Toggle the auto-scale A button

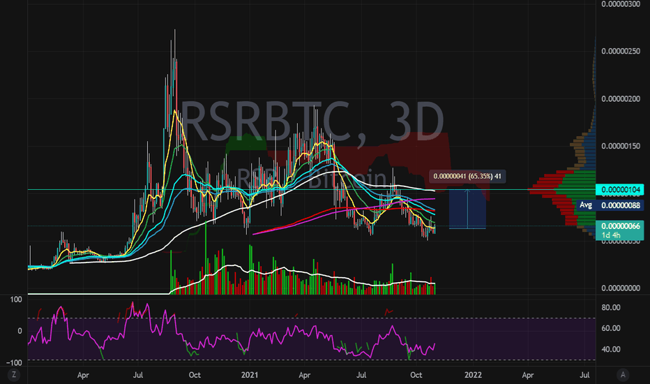pyautogui.click(x=623, y=375)
